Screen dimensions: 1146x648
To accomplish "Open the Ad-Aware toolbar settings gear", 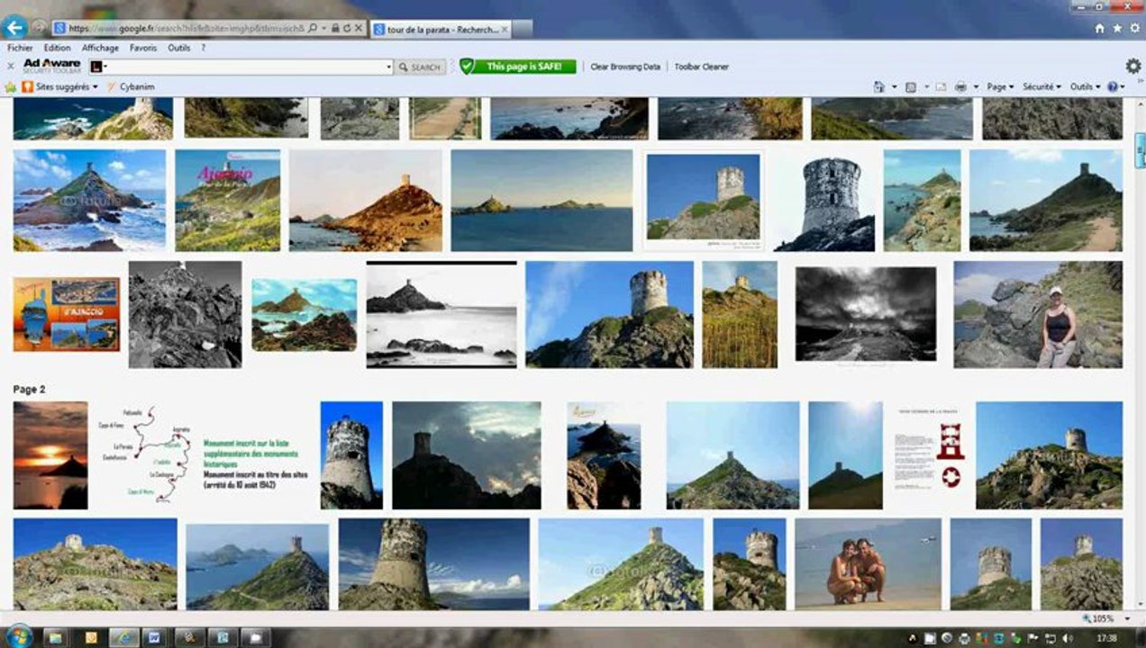I will (x=1133, y=66).
